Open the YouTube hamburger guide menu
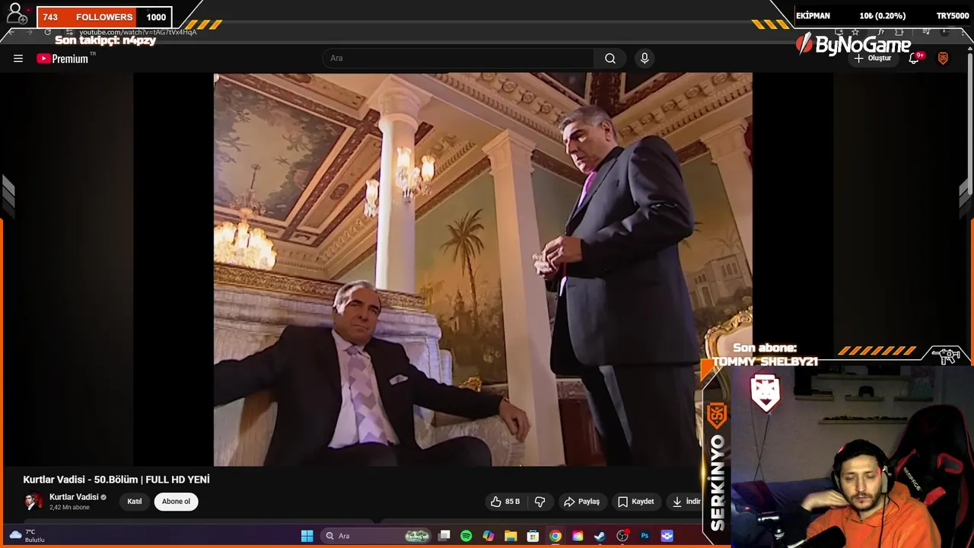Viewport: 974px width, 548px height. [18, 59]
